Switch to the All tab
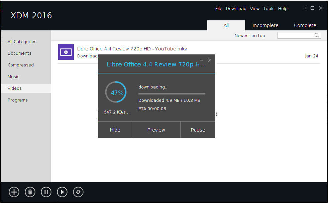 [226, 25]
